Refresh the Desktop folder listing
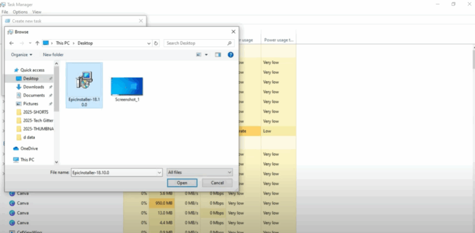 pos(156,43)
